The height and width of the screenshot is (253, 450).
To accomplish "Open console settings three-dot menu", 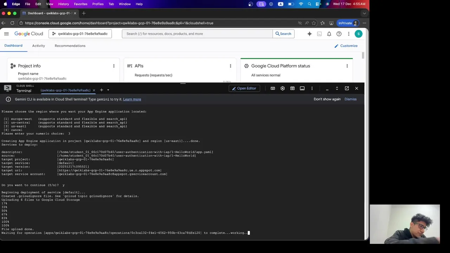I will coord(349,34).
